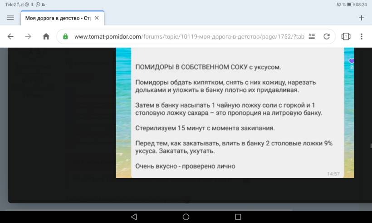Tap the Home page icon

coord(46,37)
